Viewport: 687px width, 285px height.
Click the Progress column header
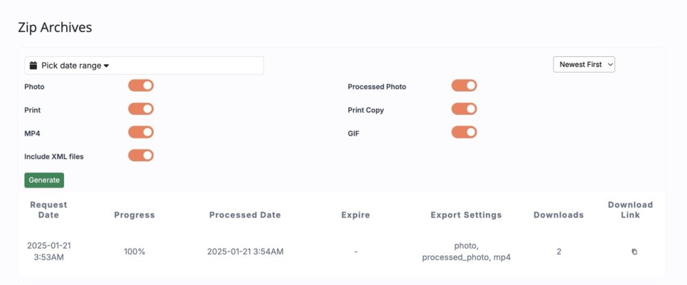(x=135, y=214)
